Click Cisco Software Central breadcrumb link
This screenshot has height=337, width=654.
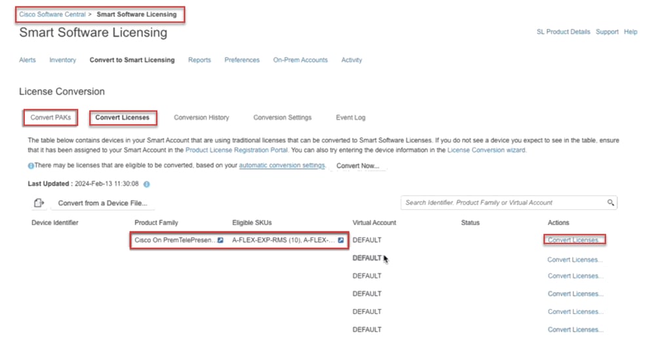click(52, 14)
